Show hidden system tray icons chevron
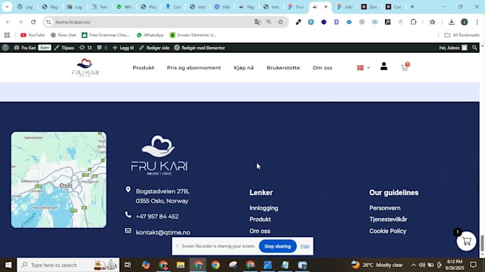This screenshot has height=272, width=485. pos(414,265)
